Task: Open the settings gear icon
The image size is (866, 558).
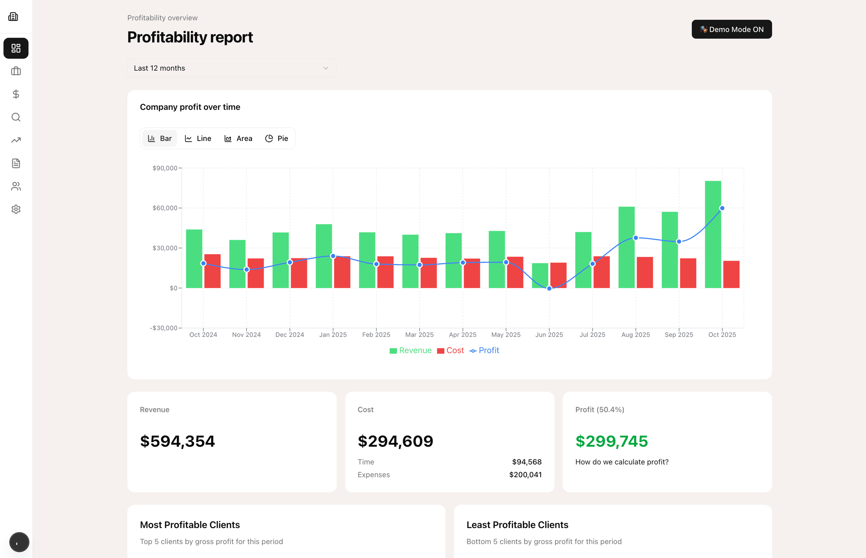Action: pyautogui.click(x=16, y=210)
